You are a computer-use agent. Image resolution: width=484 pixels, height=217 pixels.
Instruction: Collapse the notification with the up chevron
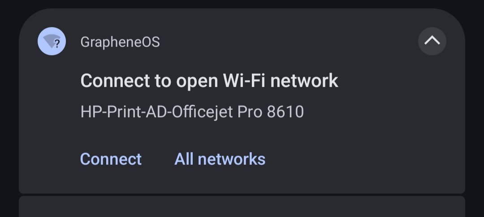coord(432,41)
